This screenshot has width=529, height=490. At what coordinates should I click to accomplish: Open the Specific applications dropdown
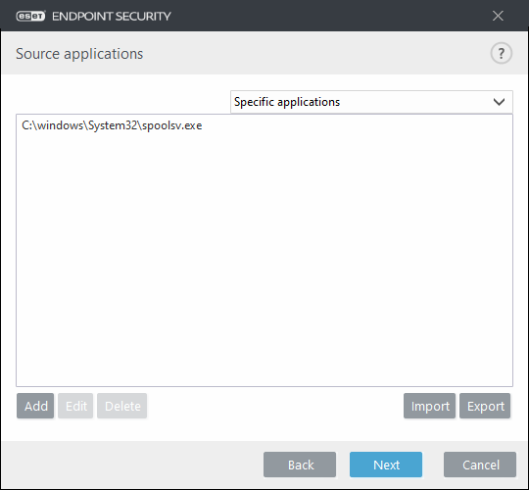click(x=371, y=102)
